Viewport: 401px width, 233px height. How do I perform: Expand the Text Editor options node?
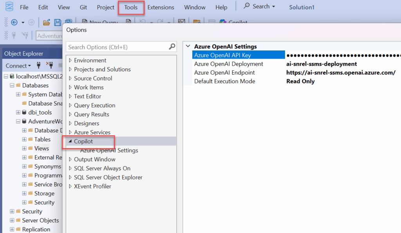coord(70,96)
